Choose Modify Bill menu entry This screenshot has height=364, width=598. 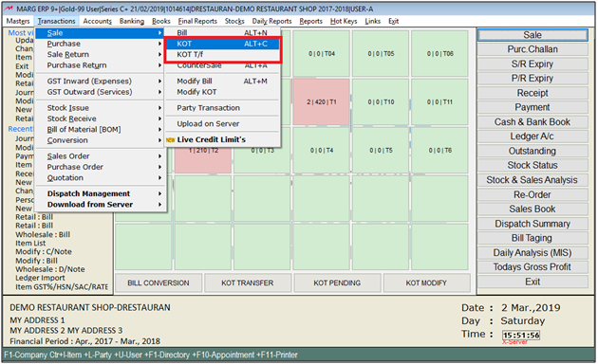223,82
